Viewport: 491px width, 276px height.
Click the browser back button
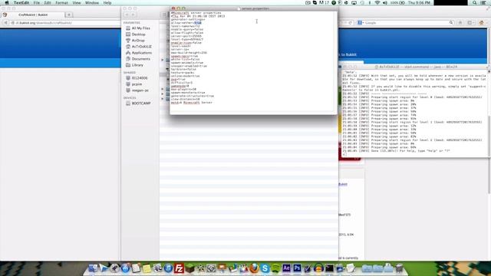[x=5, y=23]
